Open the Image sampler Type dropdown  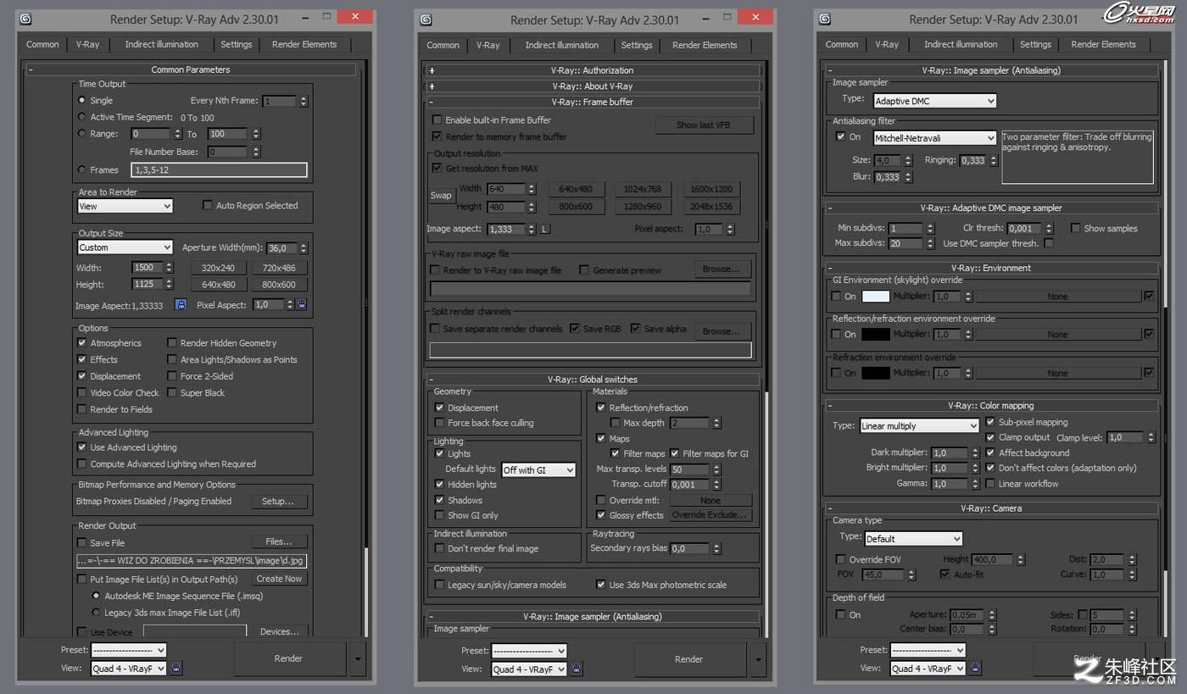[x=934, y=101]
